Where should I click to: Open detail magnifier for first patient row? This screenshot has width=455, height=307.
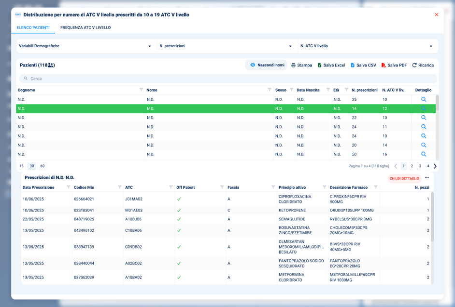click(424, 99)
